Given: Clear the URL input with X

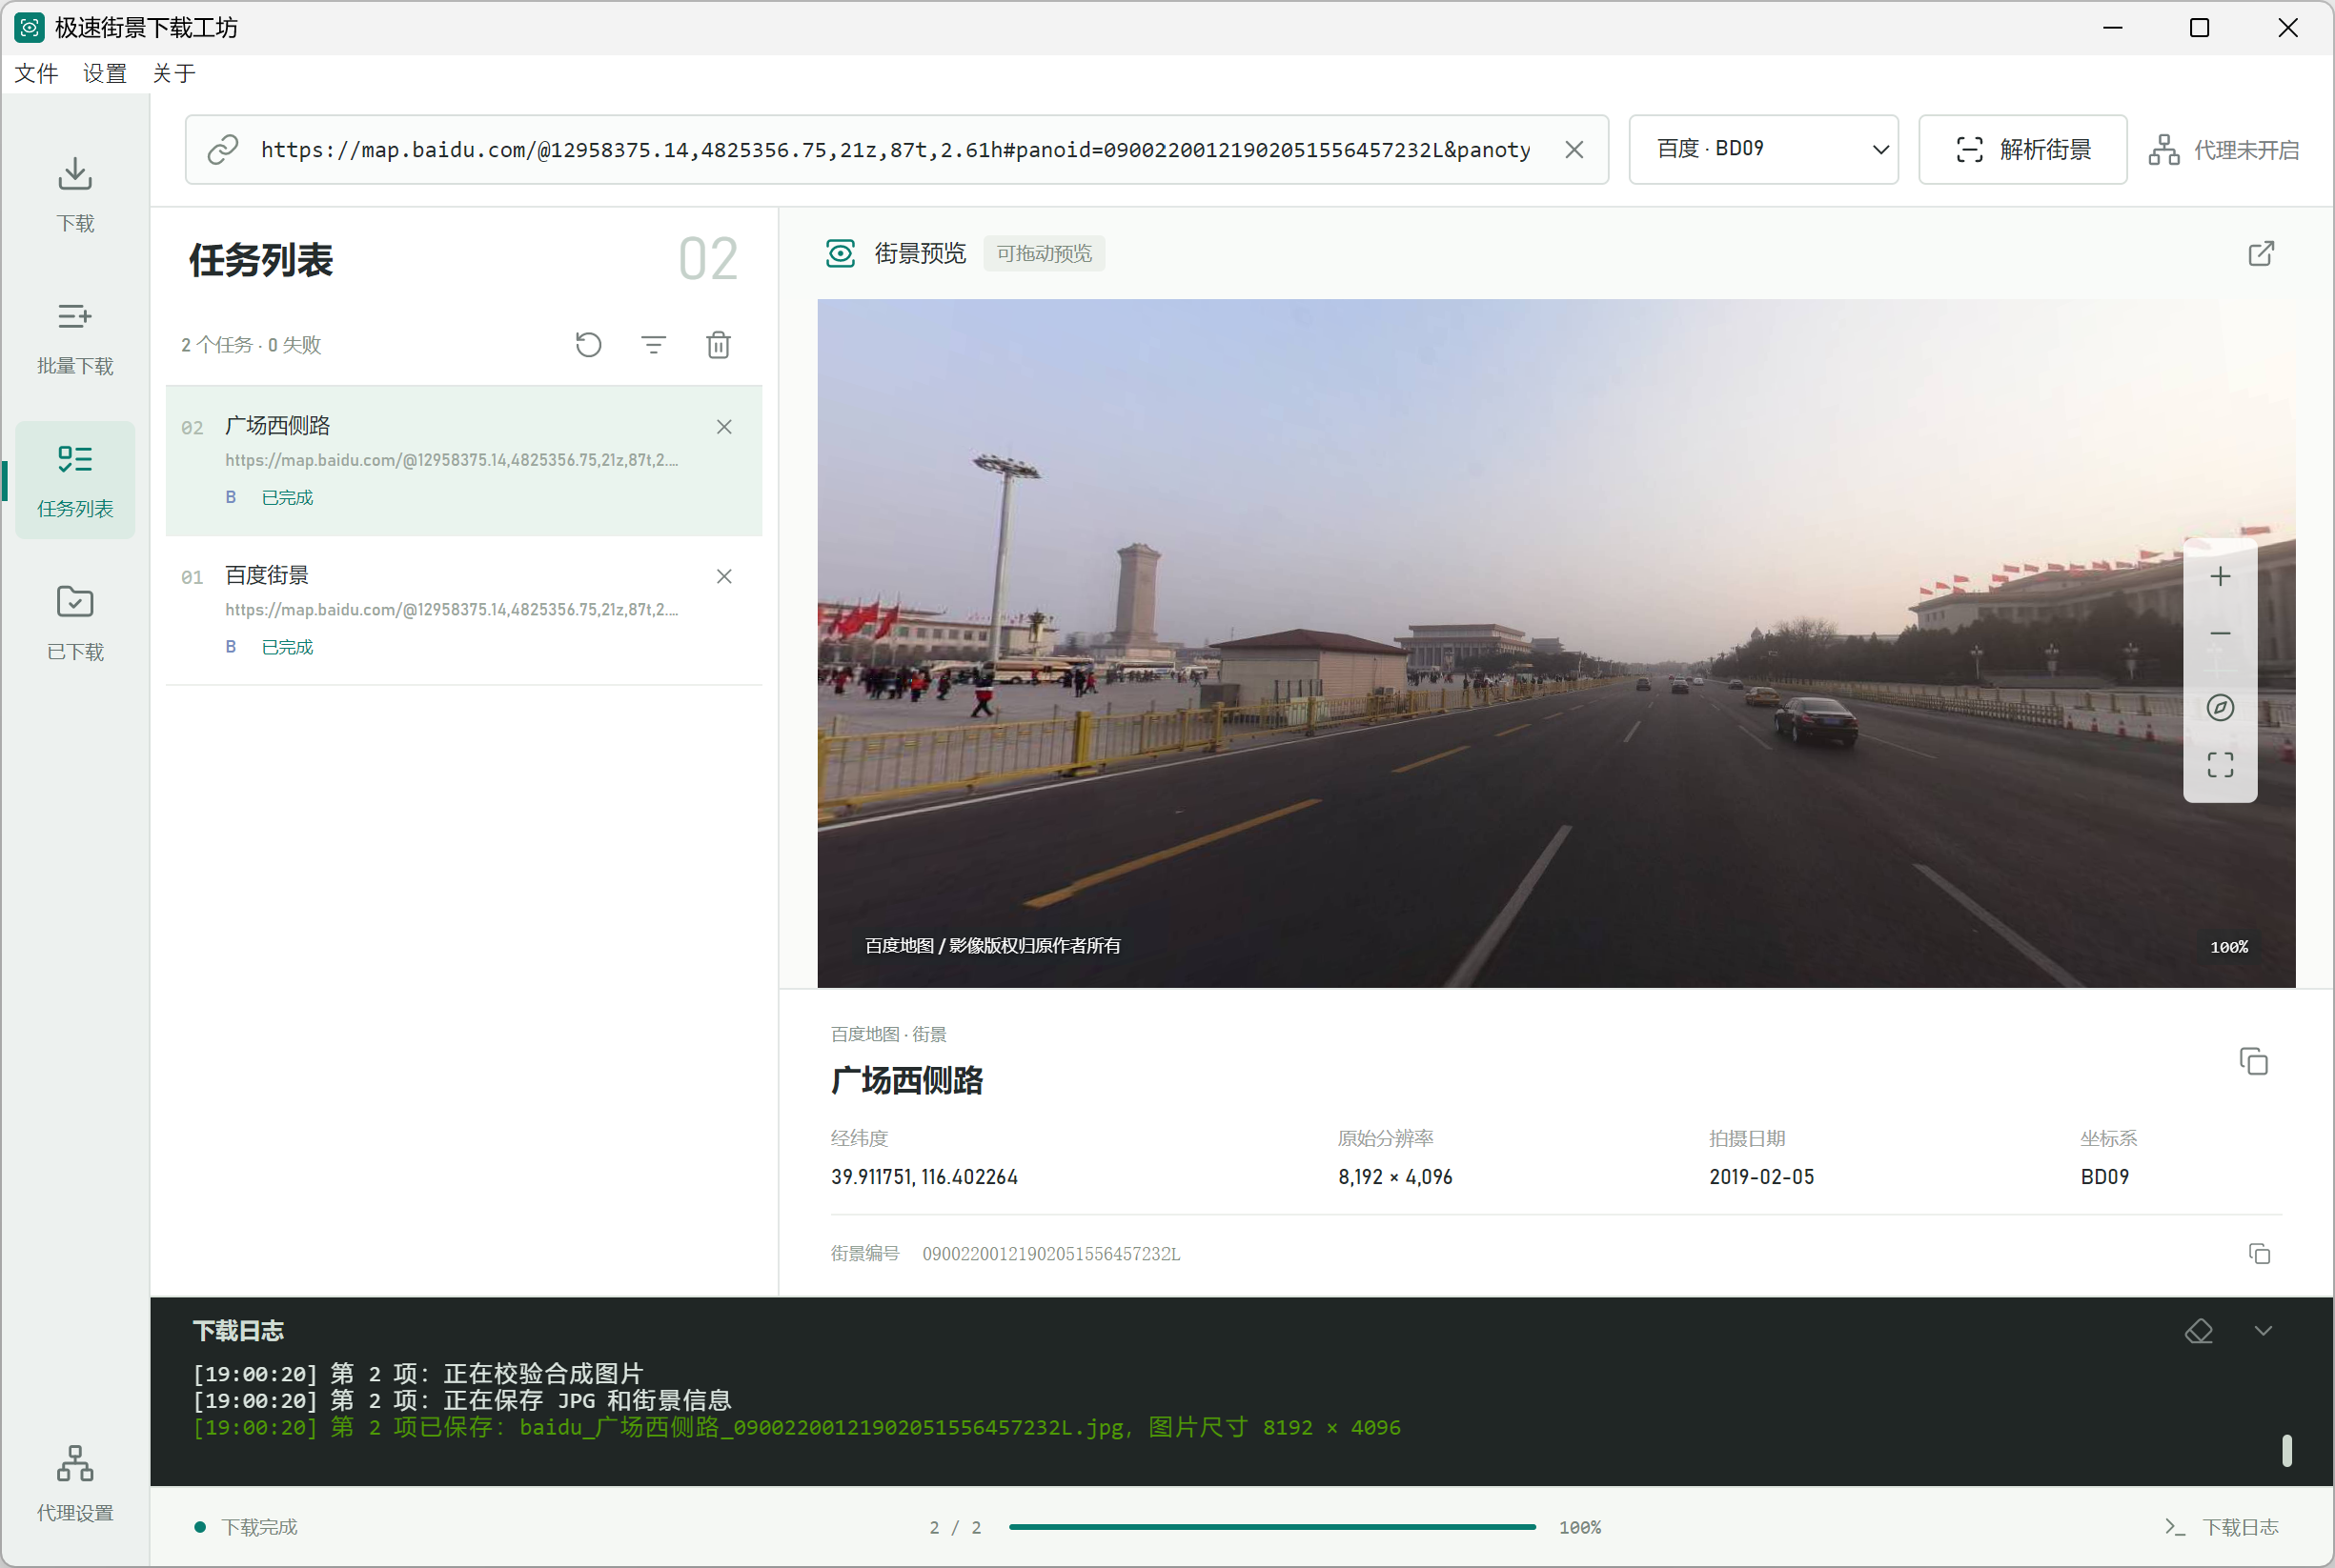Looking at the screenshot, I should coord(1574,150).
